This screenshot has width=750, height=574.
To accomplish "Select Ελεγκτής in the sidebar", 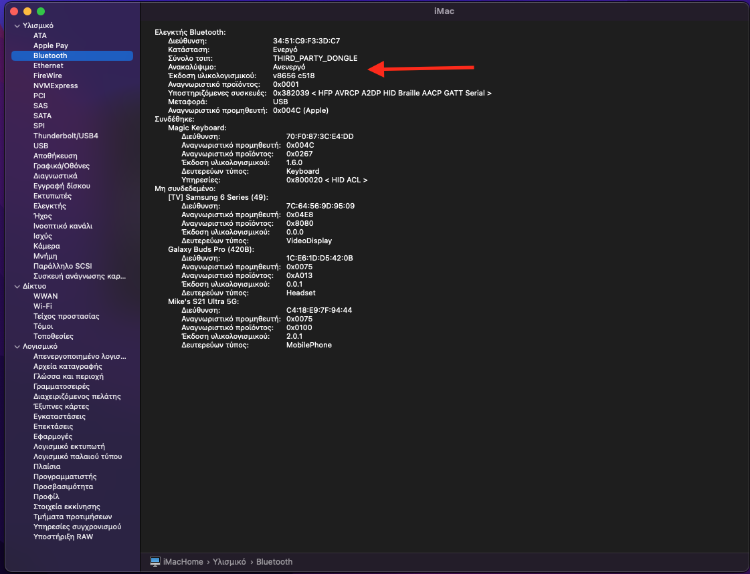I will click(50, 206).
